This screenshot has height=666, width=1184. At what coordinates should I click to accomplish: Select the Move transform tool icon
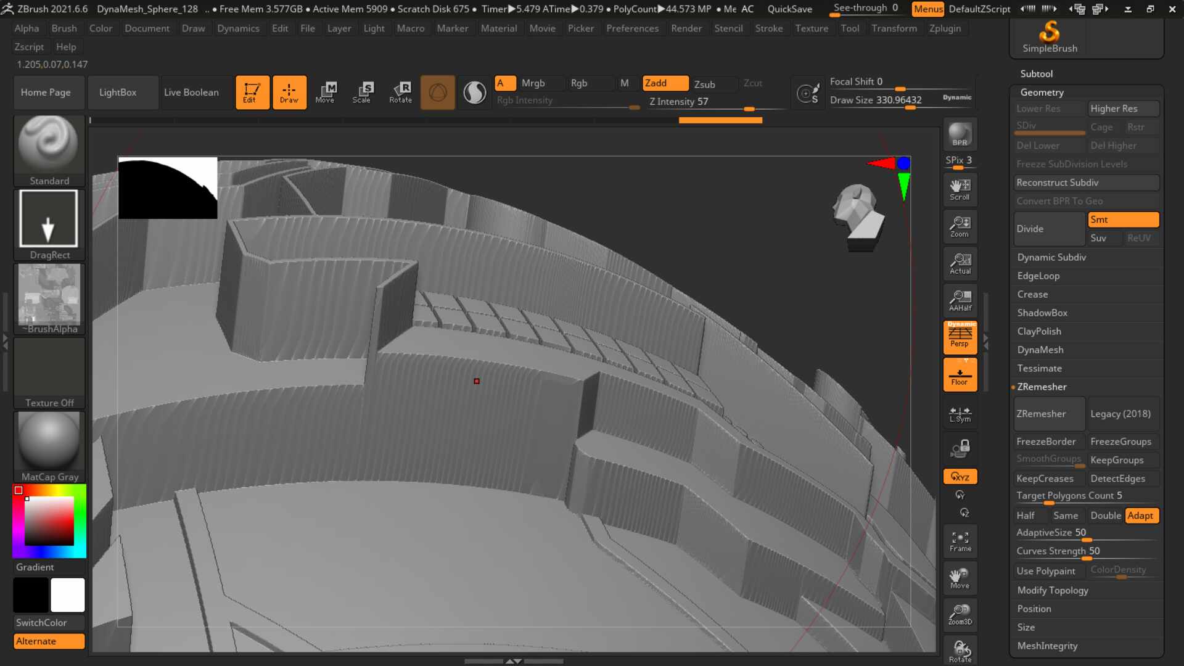[325, 92]
